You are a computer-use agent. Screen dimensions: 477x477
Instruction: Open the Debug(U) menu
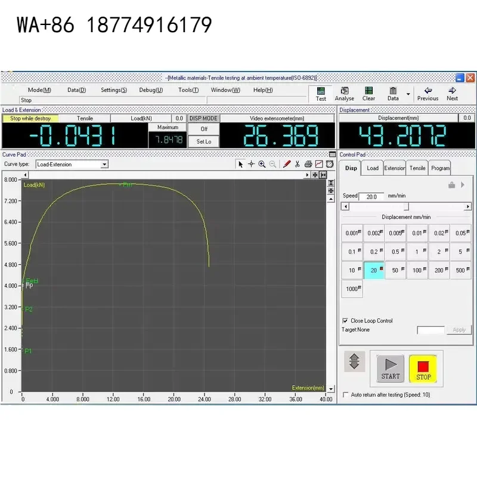click(151, 90)
